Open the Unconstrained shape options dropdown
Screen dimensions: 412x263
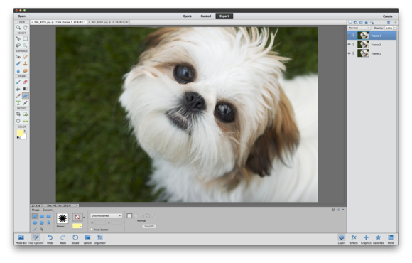(106, 215)
